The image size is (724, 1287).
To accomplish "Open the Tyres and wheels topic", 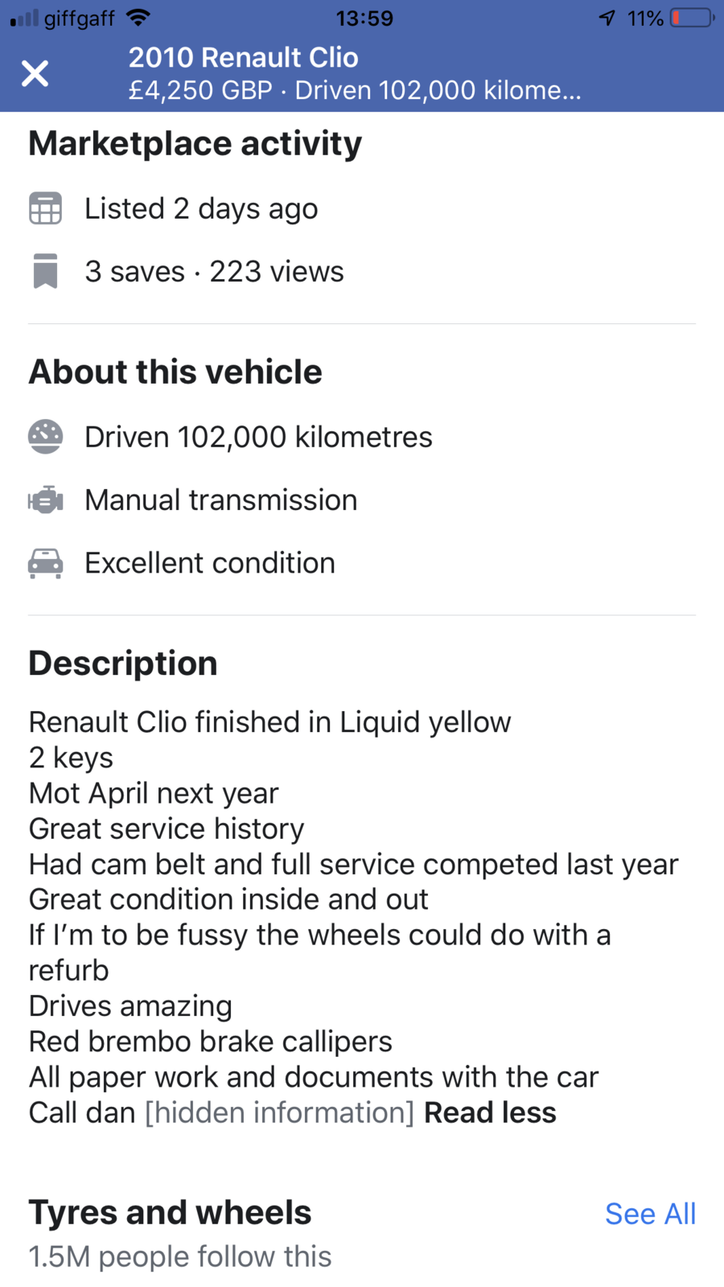I will [x=170, y=1212].
